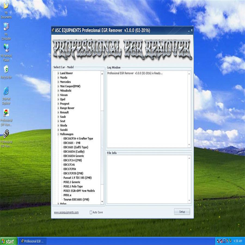Viewport: 245px width, 245px height.
Task: Choose Passat 1.9 TDI 105 (2MB)
Action: (x=77, y=178)
